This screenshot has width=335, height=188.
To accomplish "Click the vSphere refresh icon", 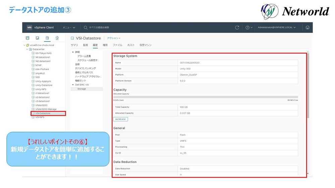I will (237, 27).
